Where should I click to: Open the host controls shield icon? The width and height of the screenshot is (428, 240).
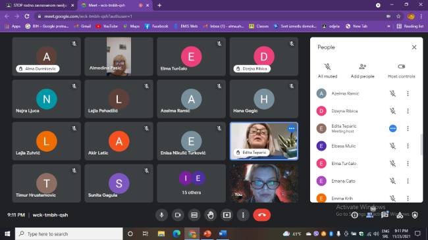(415, 215)
